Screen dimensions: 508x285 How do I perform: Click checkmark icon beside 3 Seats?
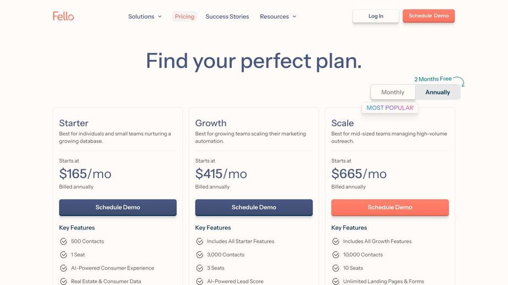199,268
